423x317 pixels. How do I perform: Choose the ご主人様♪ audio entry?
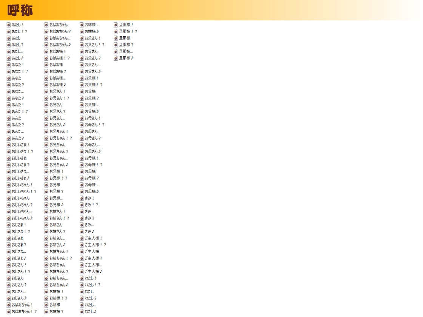tap(93, 272)
